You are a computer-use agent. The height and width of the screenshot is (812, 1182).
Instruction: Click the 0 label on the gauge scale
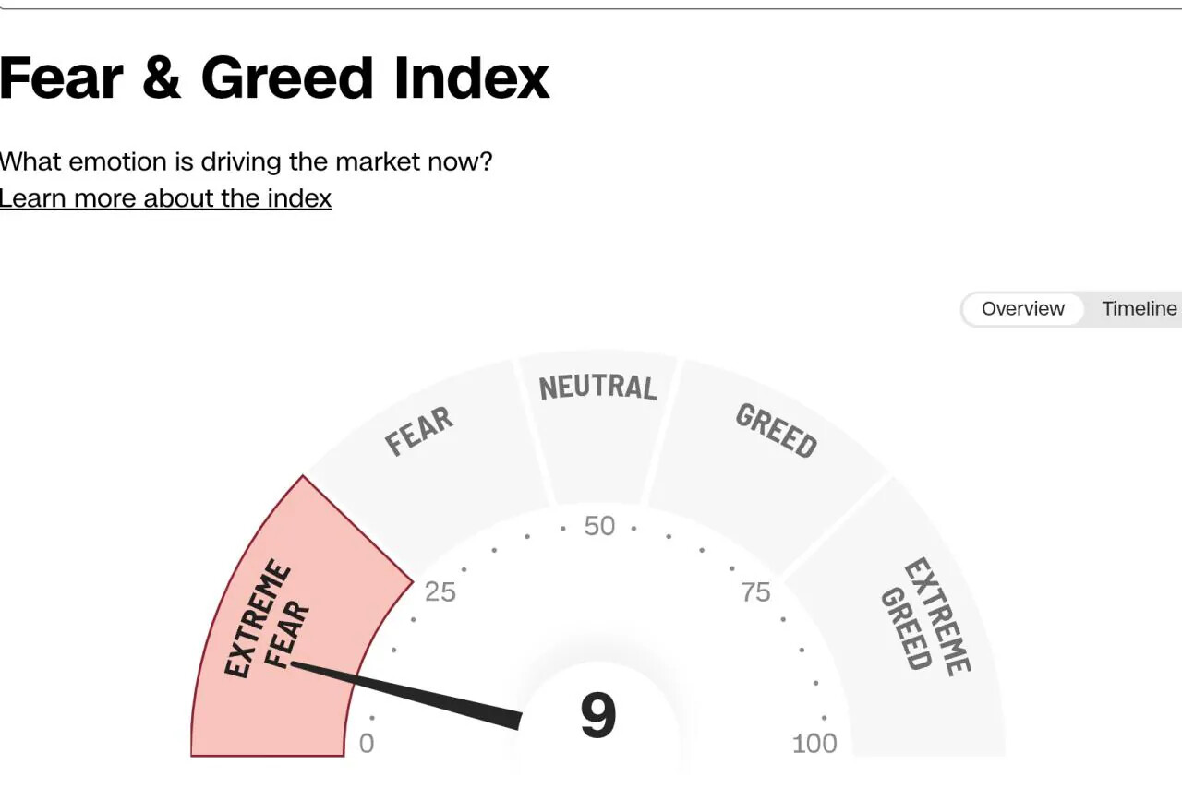point(367,744)
